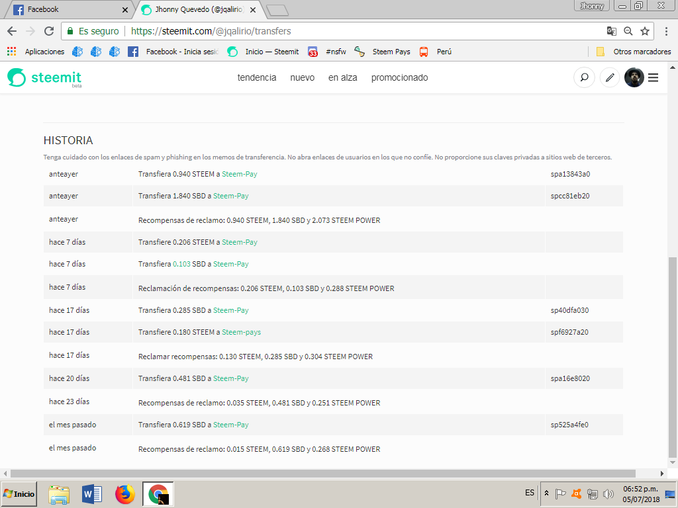Screen dimensions: 678x508
Task: Click Steem-Pay link in 0.285 SBD transfer
Action: point(231,310)
